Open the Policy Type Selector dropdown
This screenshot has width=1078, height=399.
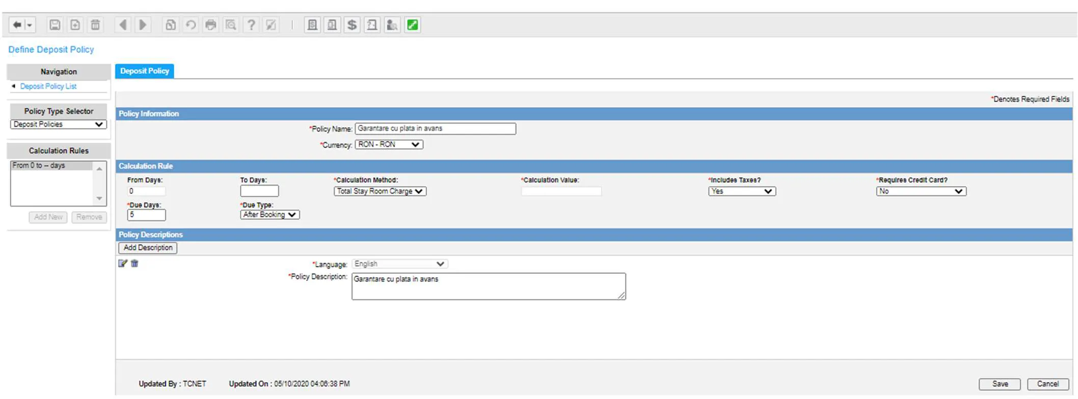point(59,124)
